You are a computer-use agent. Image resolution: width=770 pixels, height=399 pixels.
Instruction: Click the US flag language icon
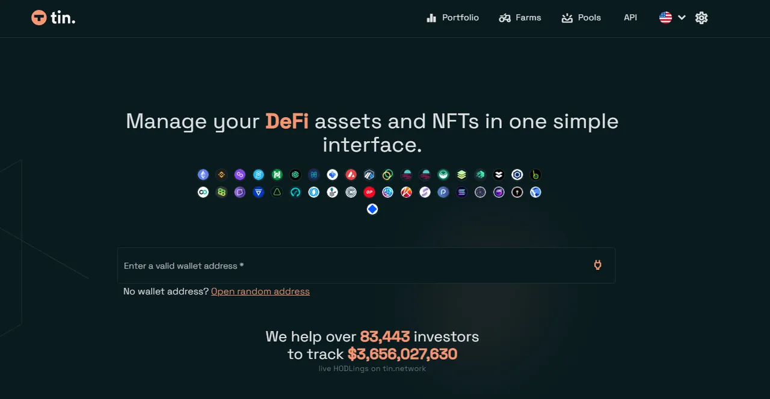[x=665, y=18]
